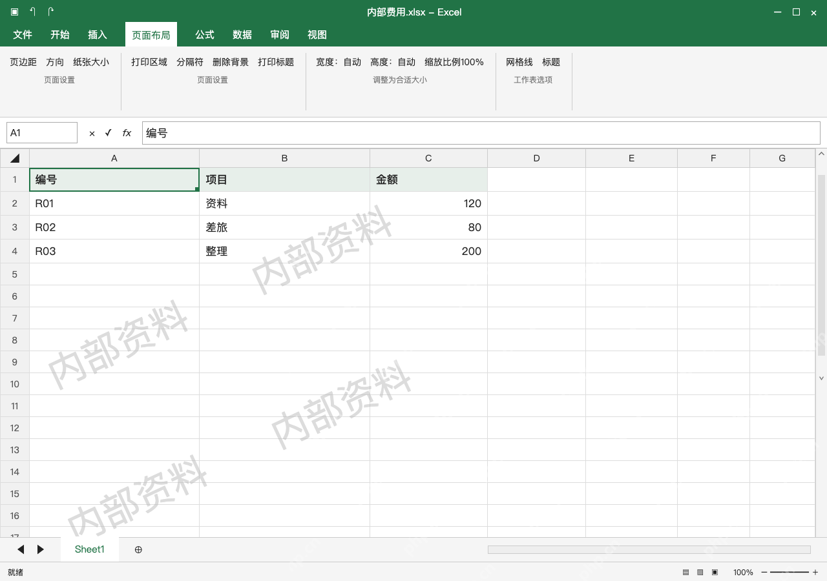Activate the Sheet1 sheet tab
The image size is (827, 581).
tap(90, 549)
